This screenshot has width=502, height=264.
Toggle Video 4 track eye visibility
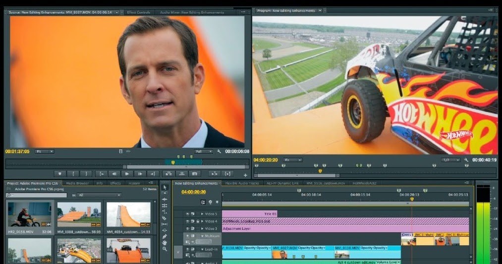188,221
